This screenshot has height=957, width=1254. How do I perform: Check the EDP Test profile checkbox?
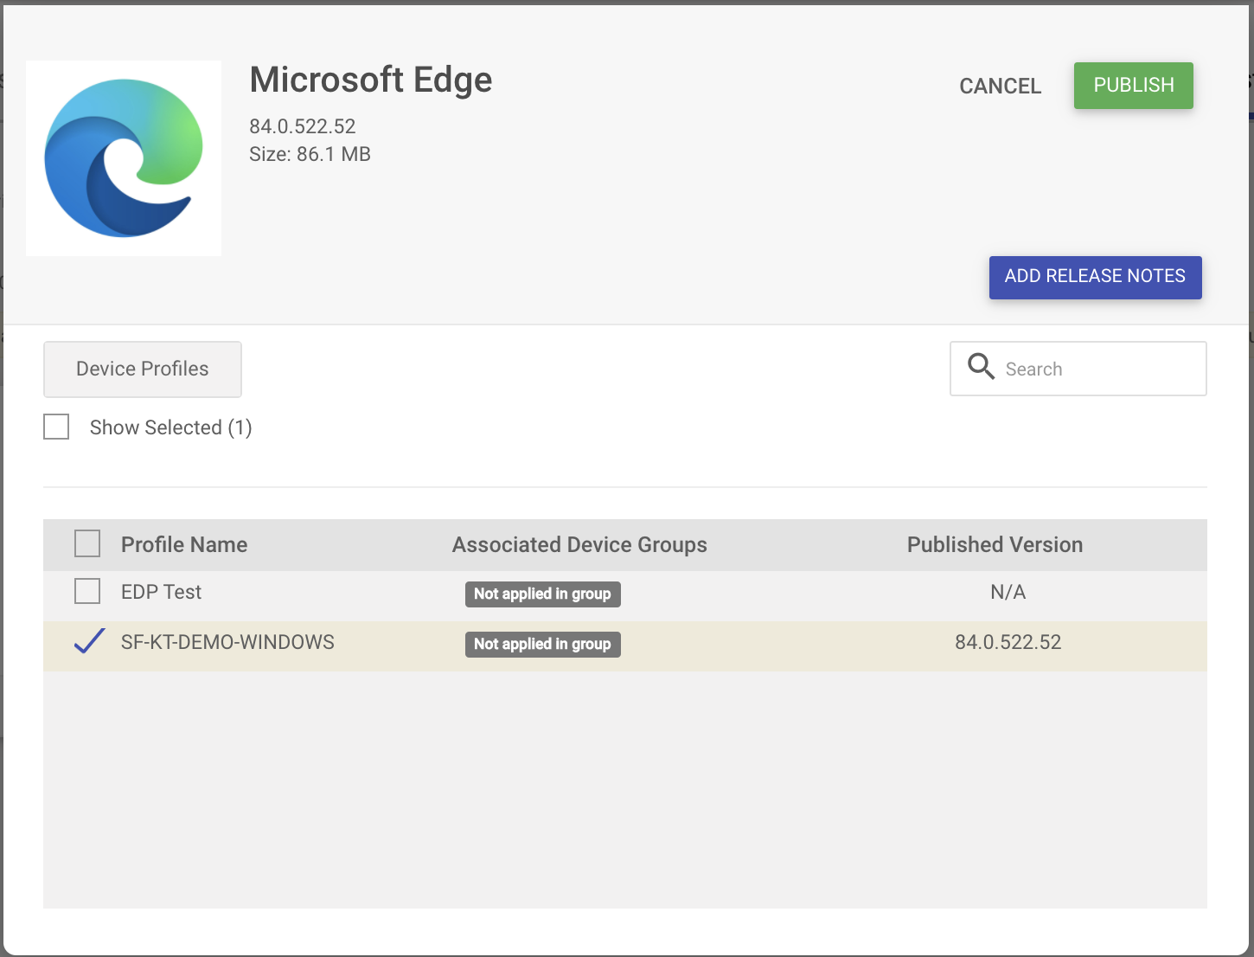pos(87,591)
